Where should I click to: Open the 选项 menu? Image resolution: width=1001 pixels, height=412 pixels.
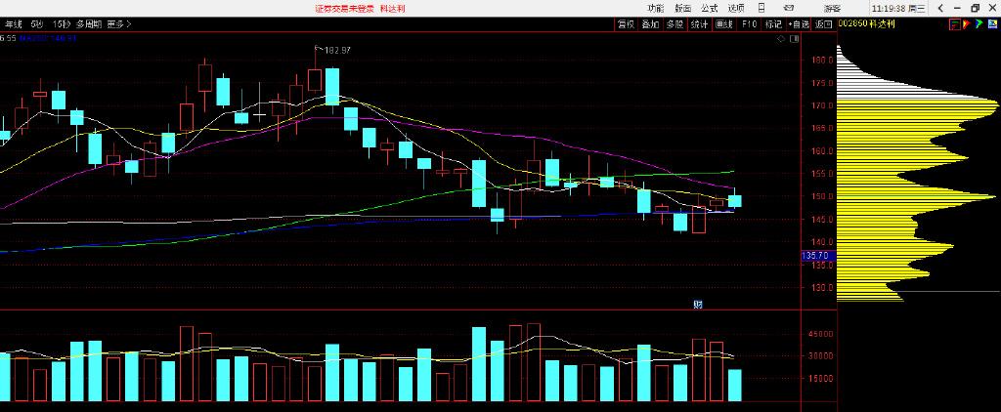(x=736, y=8)
